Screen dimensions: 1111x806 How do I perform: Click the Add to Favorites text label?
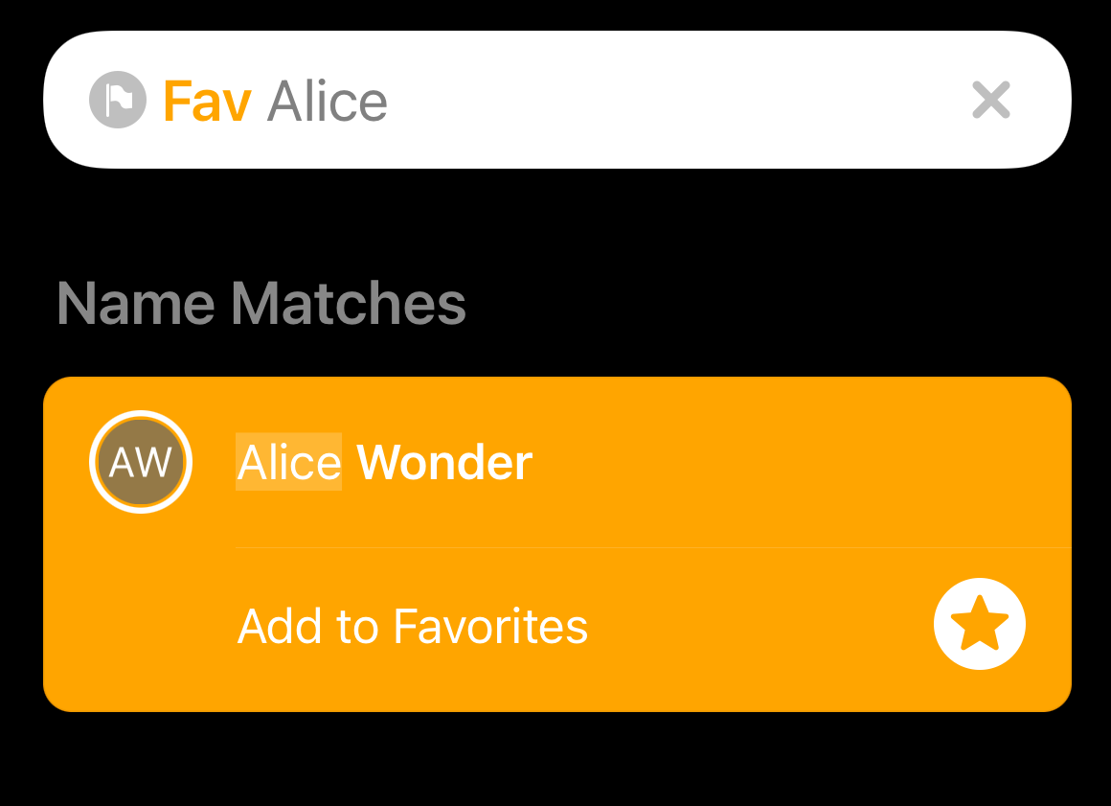(413, 627)
